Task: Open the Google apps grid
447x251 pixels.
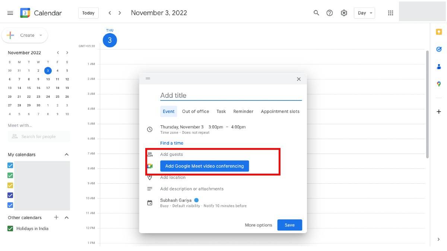Action: point(390,13)
